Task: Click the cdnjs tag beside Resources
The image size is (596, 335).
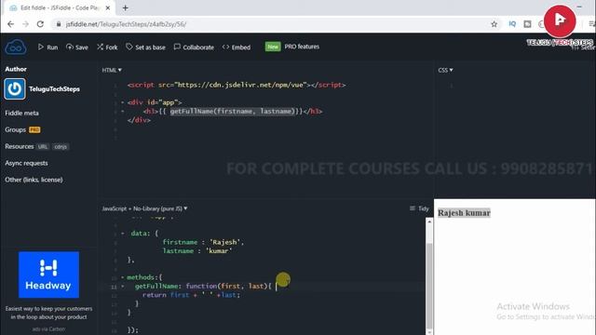Action: pos(61,147)
